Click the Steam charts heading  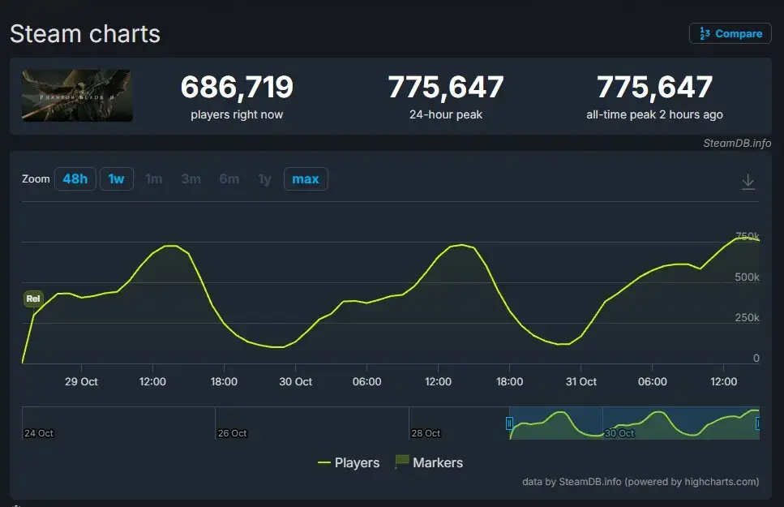[85, 34]
